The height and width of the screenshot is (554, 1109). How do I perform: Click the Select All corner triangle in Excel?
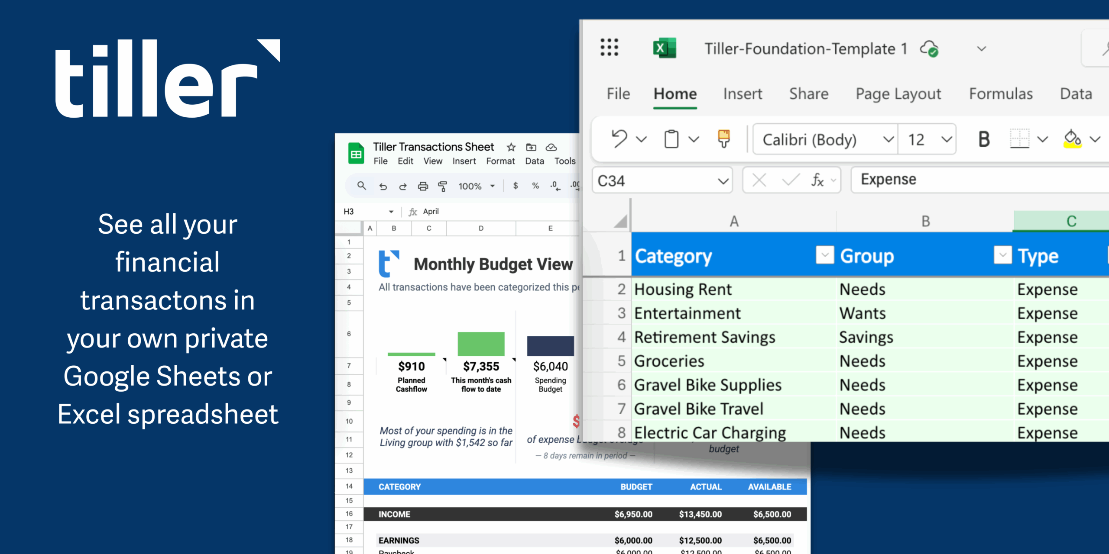tap(621, 221)
